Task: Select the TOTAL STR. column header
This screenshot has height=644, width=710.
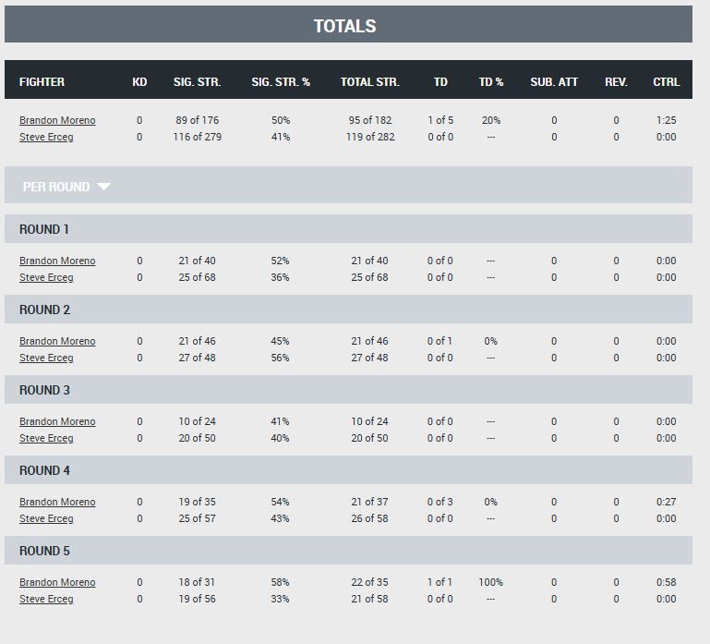Action: click(x=370, y=82)
